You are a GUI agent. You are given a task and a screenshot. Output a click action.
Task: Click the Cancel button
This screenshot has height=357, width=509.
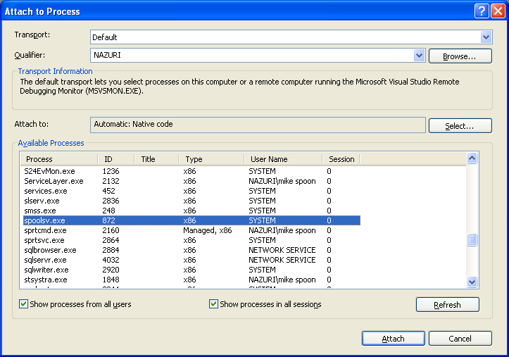tap(460, 339)
